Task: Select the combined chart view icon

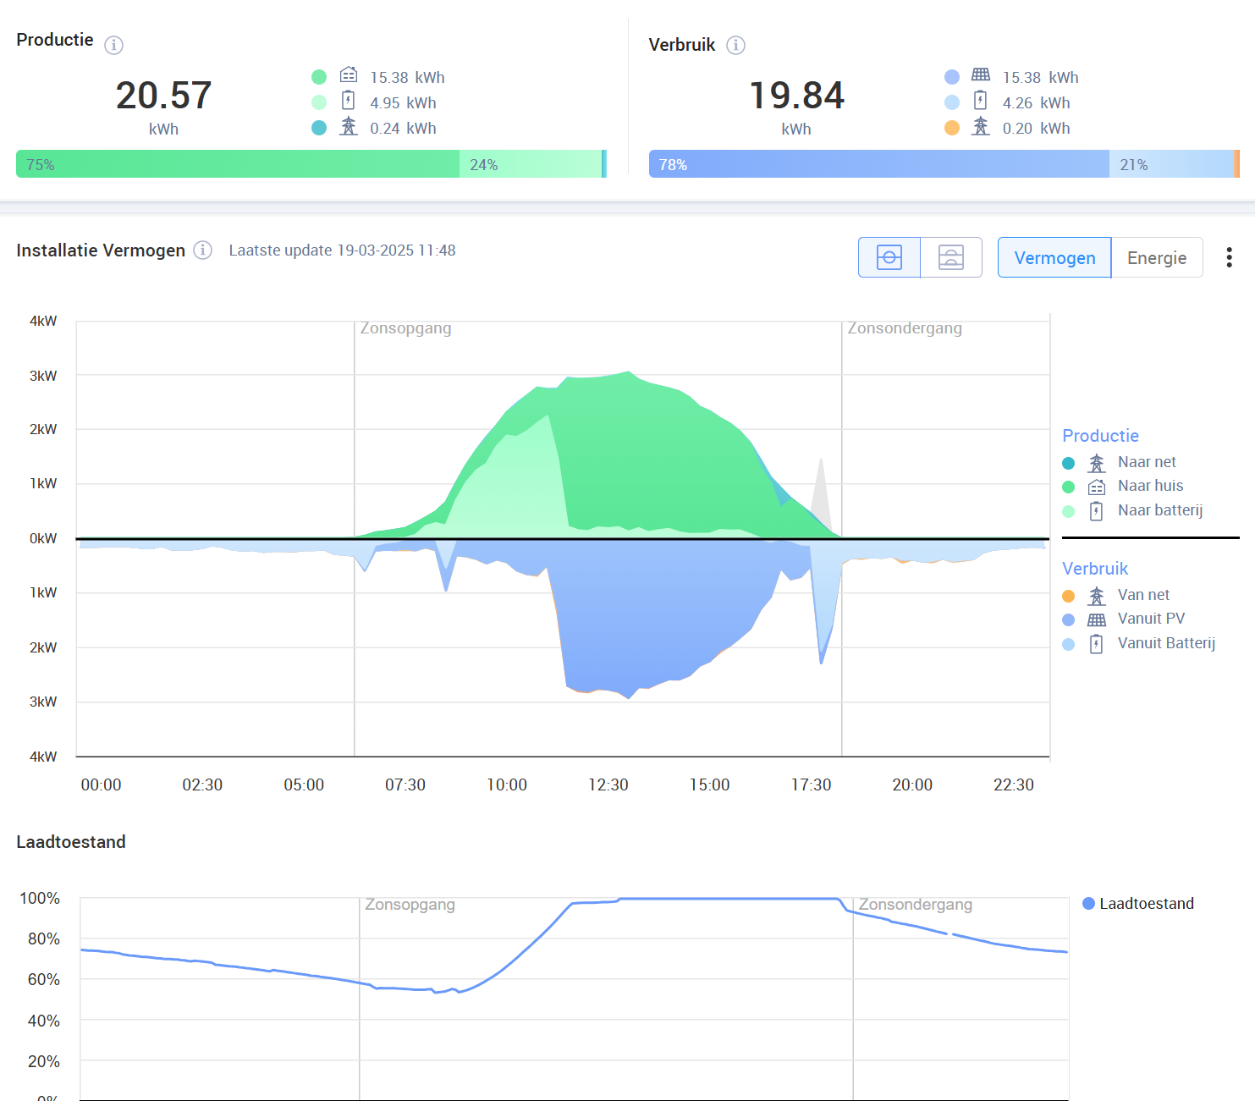Action: (889, 257)
